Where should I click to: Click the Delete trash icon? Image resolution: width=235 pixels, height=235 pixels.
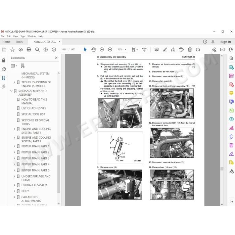pyautogui.click(x=190, y=49)
